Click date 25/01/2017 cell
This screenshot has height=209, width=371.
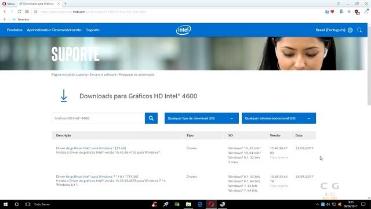pos(304,176)
